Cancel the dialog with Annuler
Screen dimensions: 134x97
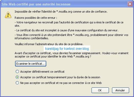point(120,90)
